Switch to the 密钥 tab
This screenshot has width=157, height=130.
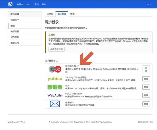pyautogui.click(x=72, y=14)
